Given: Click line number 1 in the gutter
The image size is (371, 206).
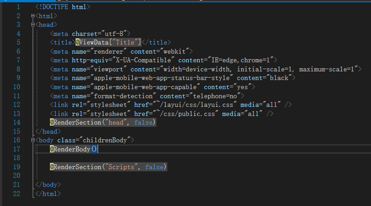Looking at the screenshot, I should click(17, 7).
